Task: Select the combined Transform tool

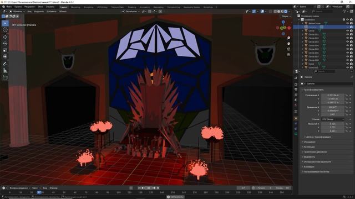Action: coord(5,56)
